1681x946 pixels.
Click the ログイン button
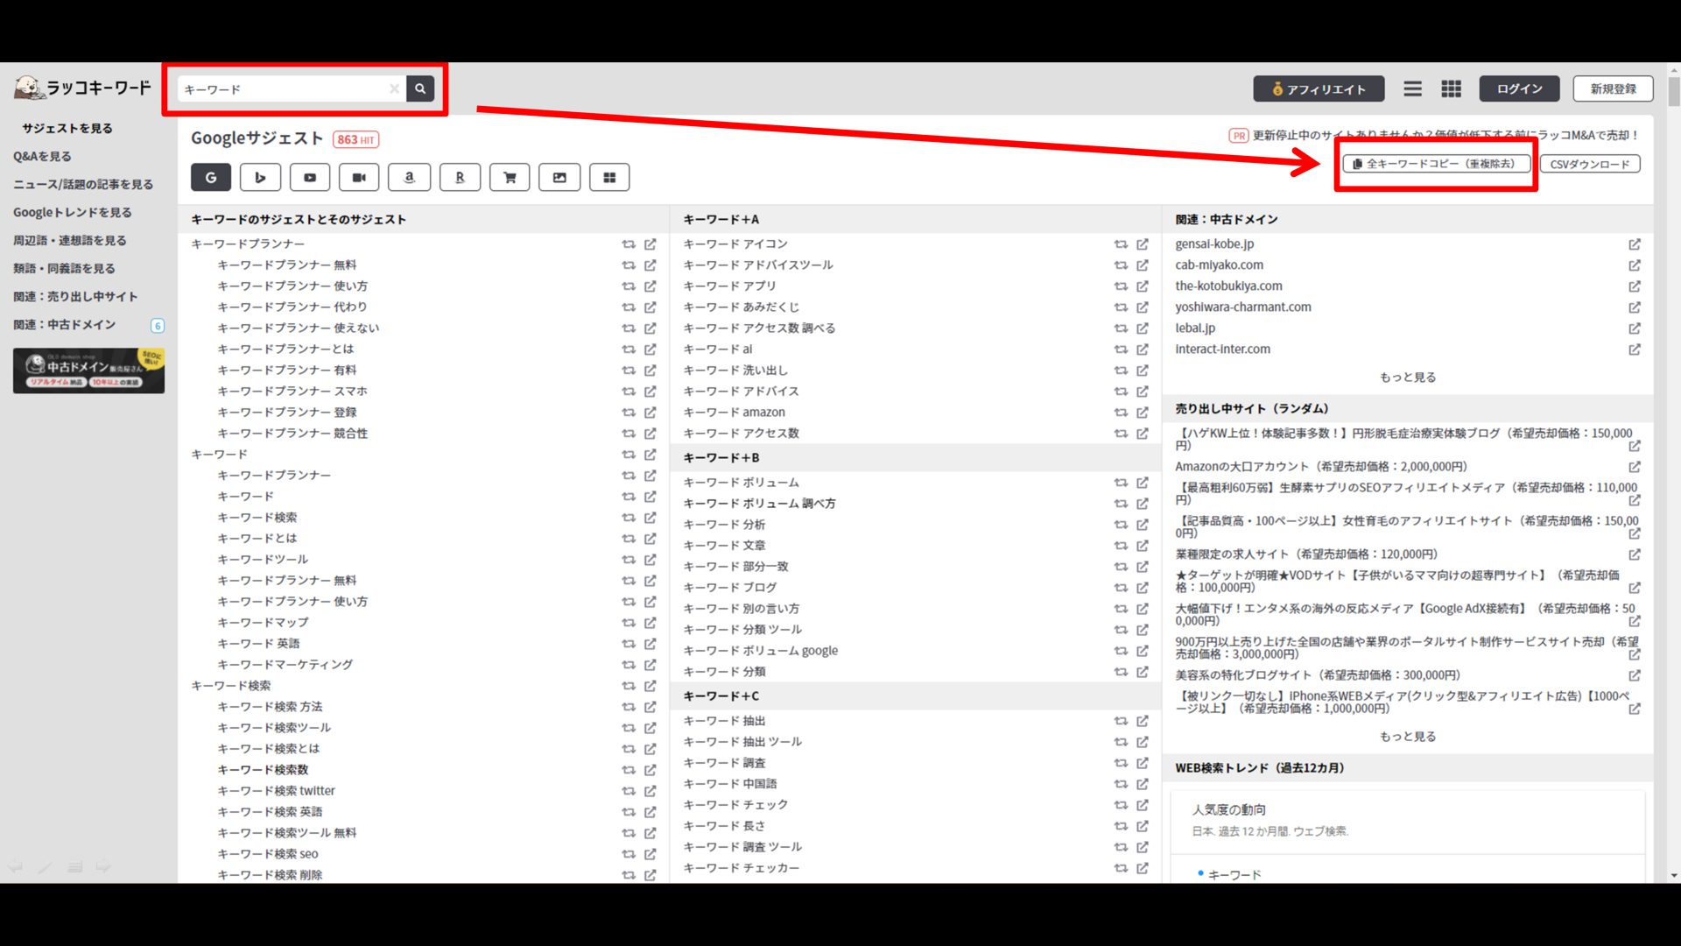(1519, 88)
